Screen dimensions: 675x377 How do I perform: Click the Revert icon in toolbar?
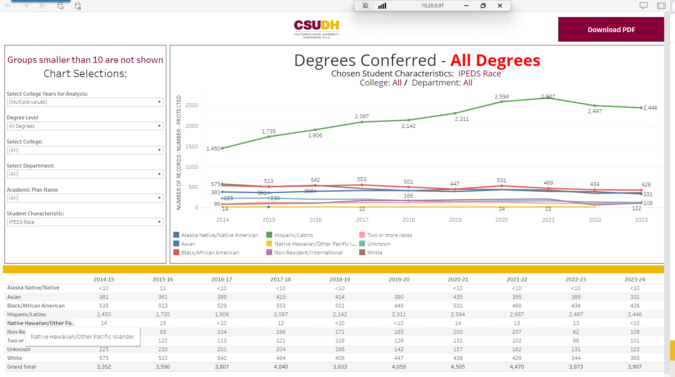click(43, 6)
